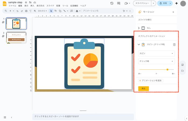Open the ツール menu
This screenshot has width=188, height=121.
point(65,6)
